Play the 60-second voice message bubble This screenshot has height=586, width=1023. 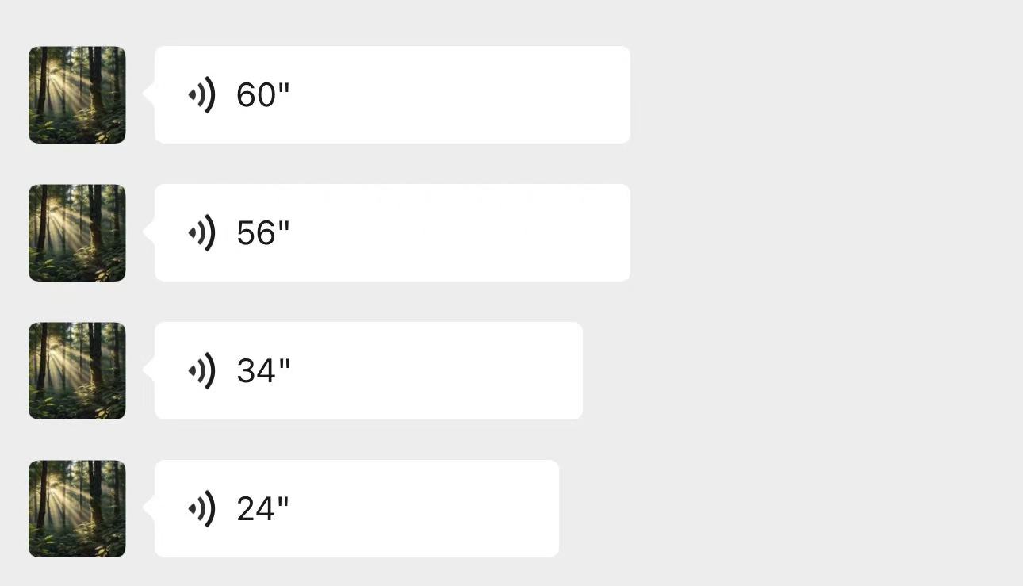pos(436,95)
